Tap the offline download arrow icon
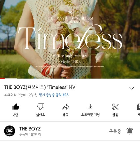The image size is (140, 143). tap(90, 107)
